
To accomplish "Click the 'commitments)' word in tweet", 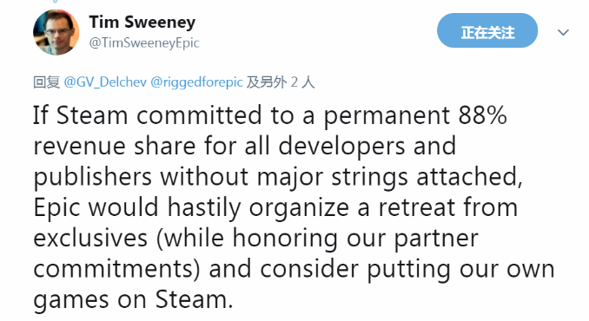I will [x=116, y=269].
